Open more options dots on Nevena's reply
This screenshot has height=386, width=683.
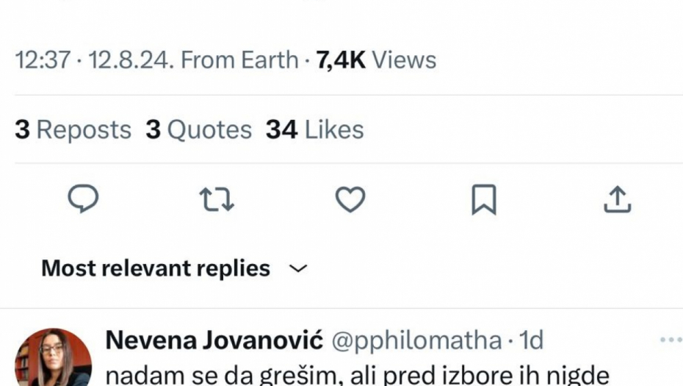point(671,340)
